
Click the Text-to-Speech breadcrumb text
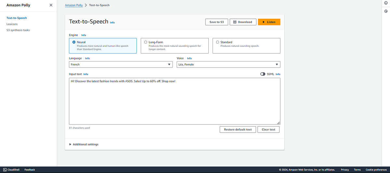coord(99,5)
